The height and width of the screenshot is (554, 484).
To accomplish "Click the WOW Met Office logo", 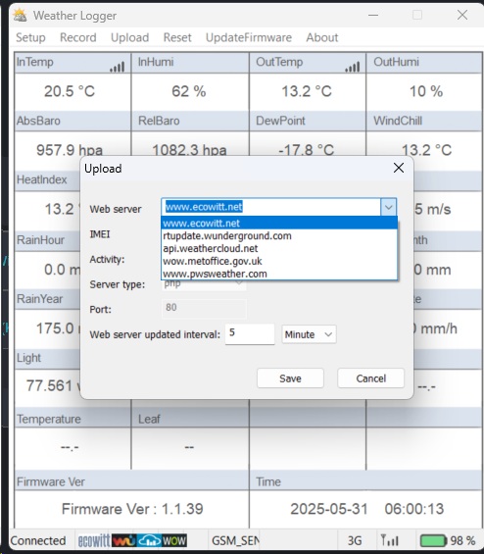I will 174,540.
